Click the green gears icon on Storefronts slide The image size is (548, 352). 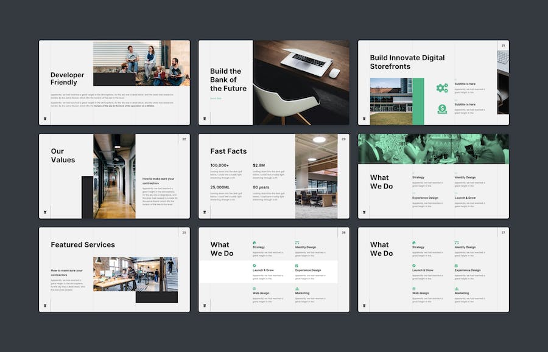click(442, 88)
